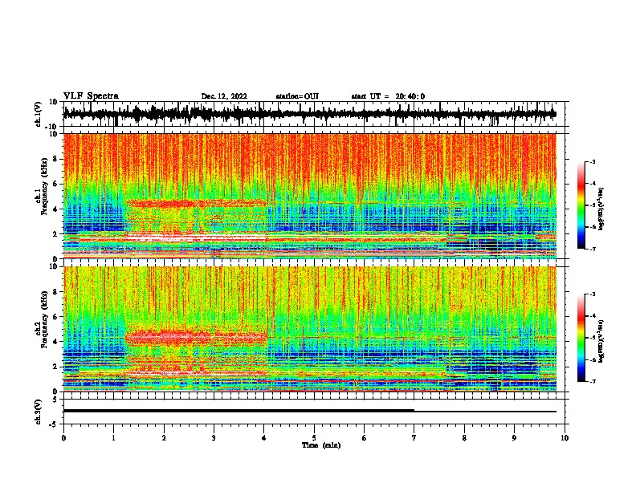Click the time tick label "5" on x-axis
The width and height of the screenshot is (636, 491).
tap(314, 438)
